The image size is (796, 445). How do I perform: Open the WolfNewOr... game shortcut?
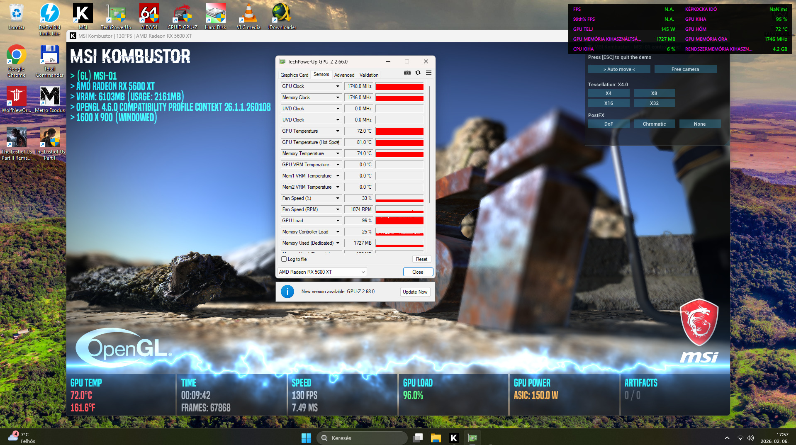tap(17, 100)
